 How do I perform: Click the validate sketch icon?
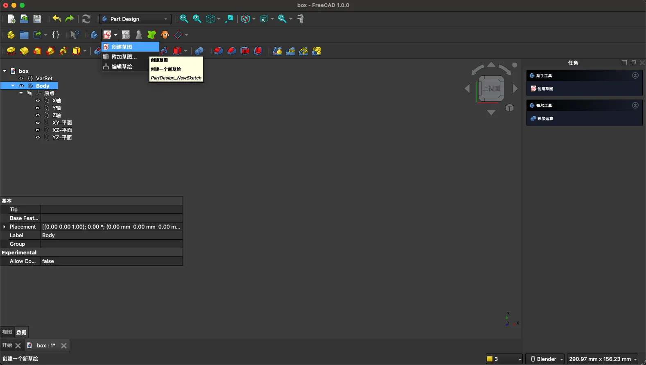click(x=126, y=35)
